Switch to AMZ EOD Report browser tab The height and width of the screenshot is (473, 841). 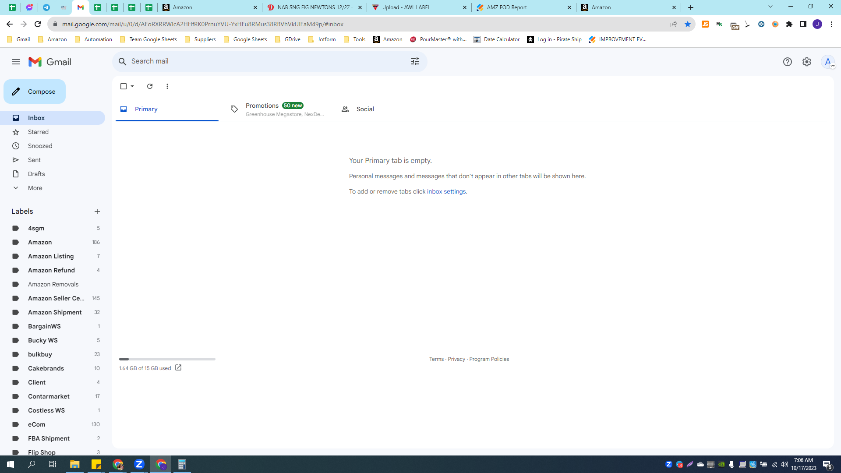[x=523, y=7]
